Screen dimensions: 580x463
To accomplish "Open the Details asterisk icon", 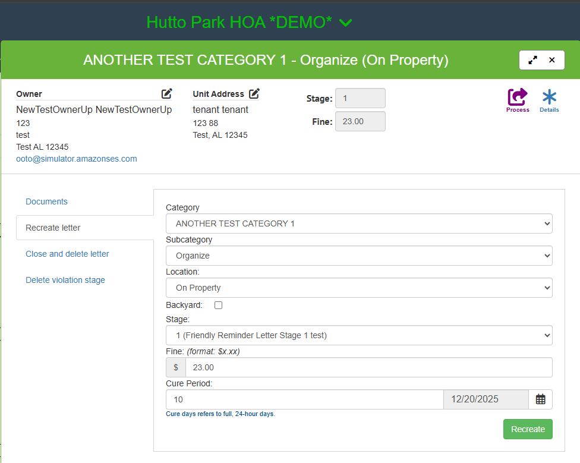I will coord(549,99).
